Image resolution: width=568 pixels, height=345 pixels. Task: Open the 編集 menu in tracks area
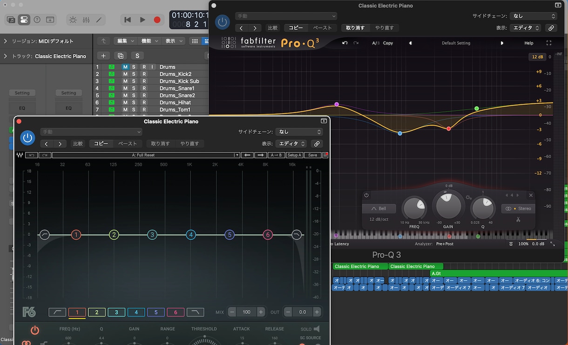[x=125, y=41]
